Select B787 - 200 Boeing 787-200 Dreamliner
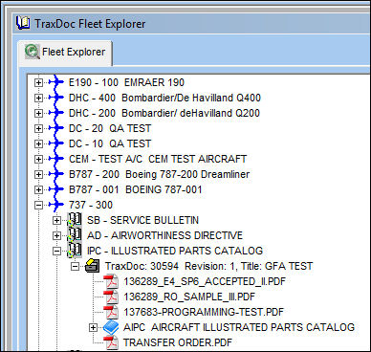The image size is (371, 352). pyautogui.click(x=159, y=174)
